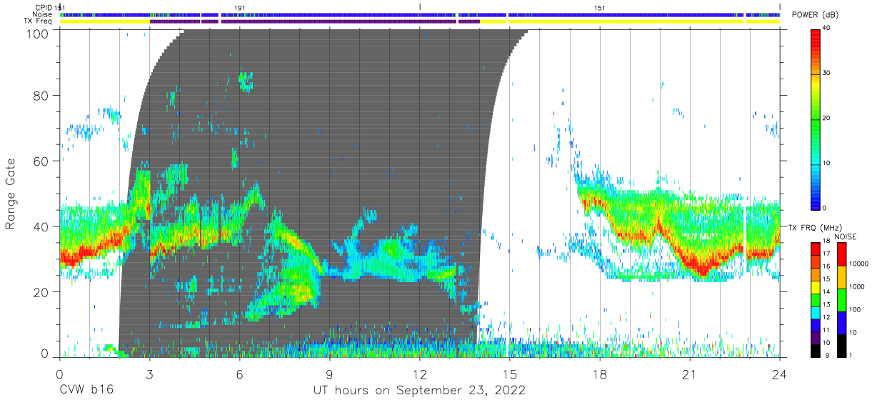The image size is (877, 405).
Task: Click the 20 tick on Range Gate axis
Action: coord(41,292)
